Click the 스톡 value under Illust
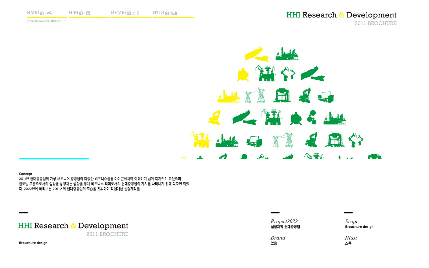Viewport: 429px width, 268px height. (x=348, y=243)
